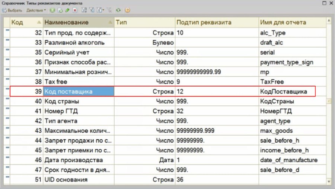The width and height of the screenshot is (335, 189).
Task: Click the scrollbar up arrow
Action: tap(329, 21)
